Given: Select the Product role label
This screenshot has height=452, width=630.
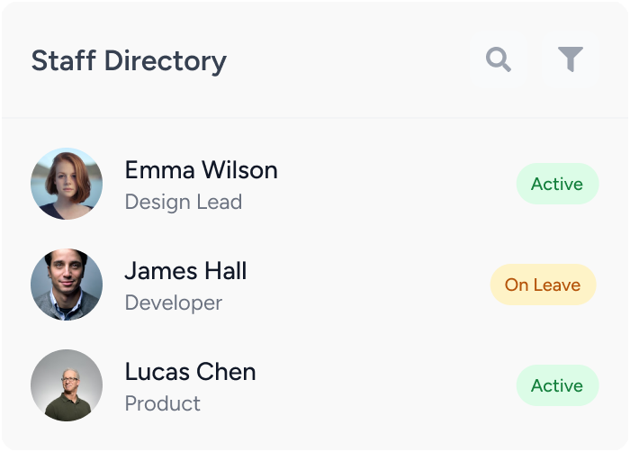Looking at the screenshot, I should point(162,403).
